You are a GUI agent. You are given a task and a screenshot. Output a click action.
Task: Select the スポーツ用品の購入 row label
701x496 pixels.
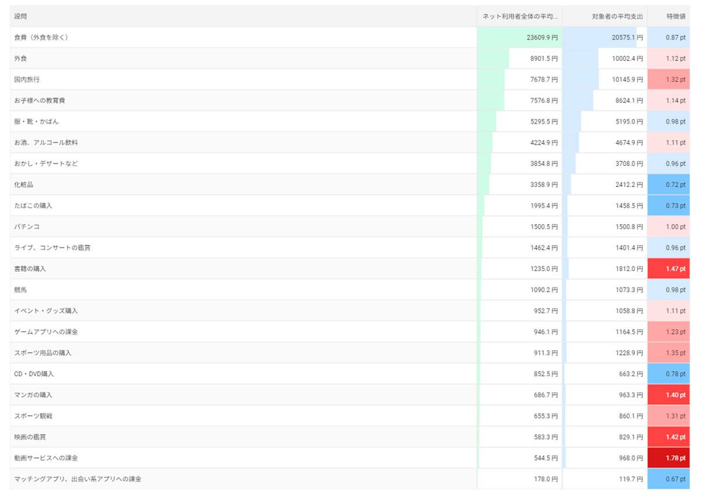click(x=44, y=353)
